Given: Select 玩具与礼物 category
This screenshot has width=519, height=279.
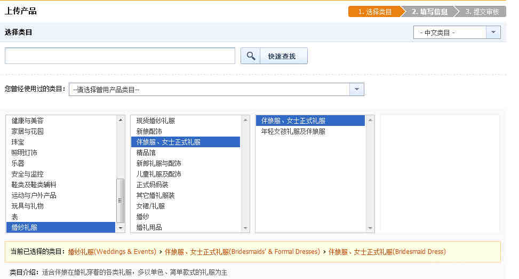Looking at the screenshot, I should 61,206.
